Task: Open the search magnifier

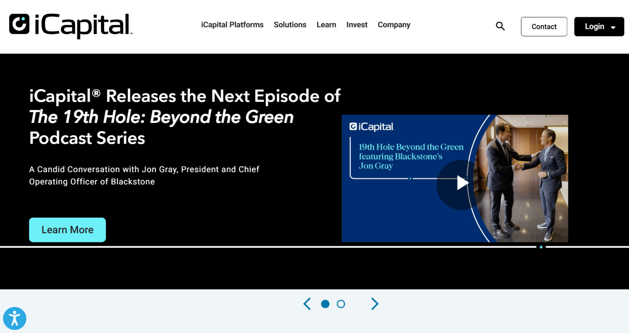Action: point(500,26)
